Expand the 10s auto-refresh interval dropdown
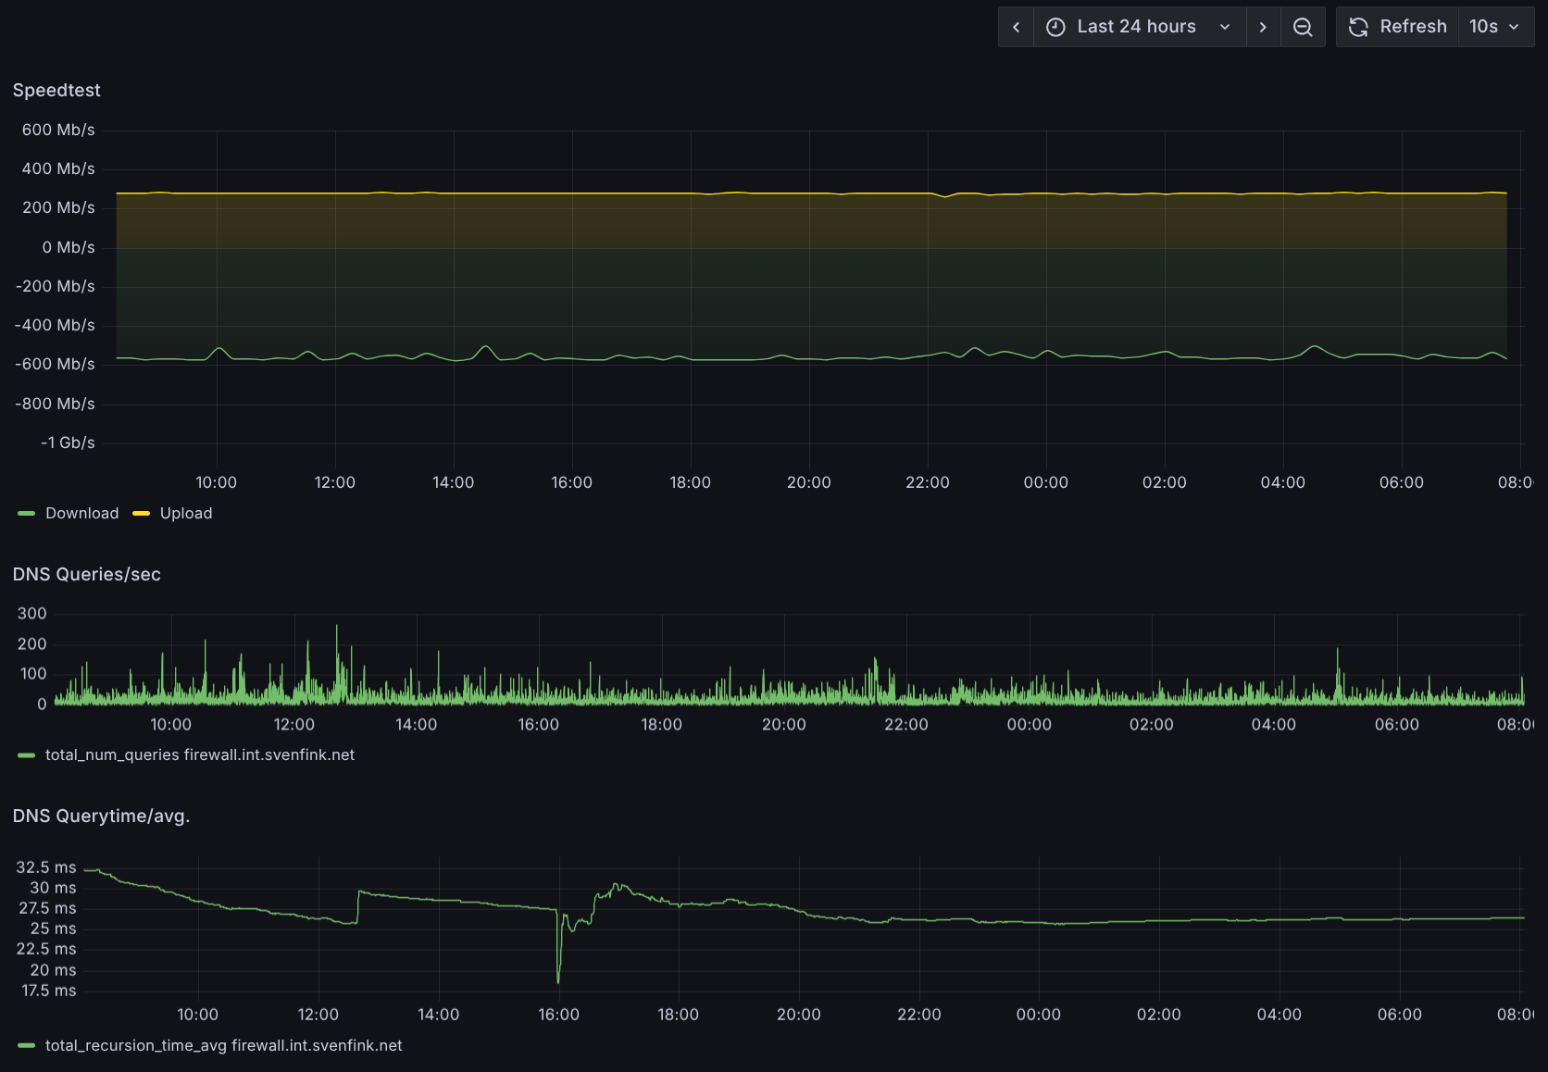This screenshot has height=1072, width=1548. click(1496, 27)
